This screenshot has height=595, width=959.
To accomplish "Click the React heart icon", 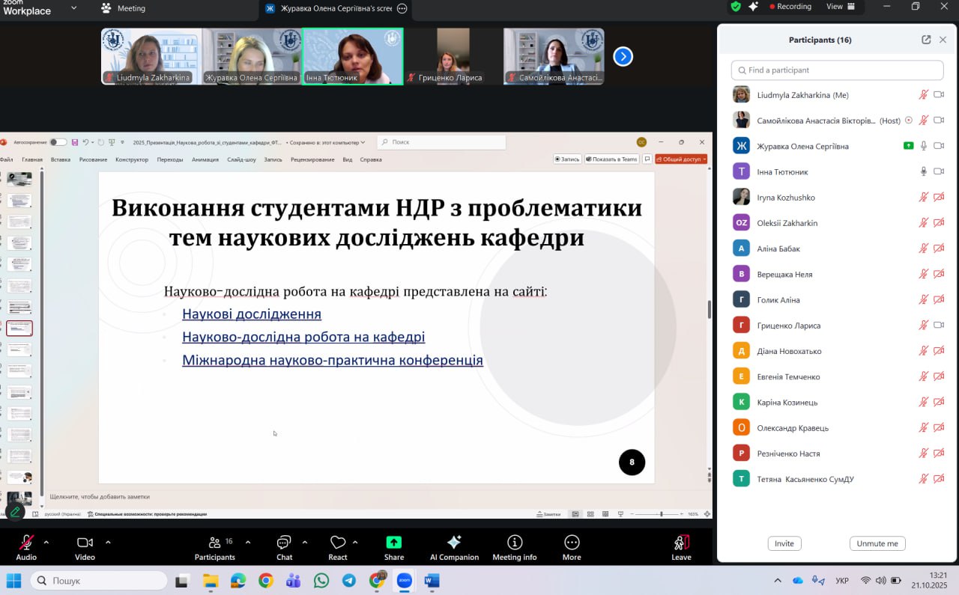I will pos(338,543).
